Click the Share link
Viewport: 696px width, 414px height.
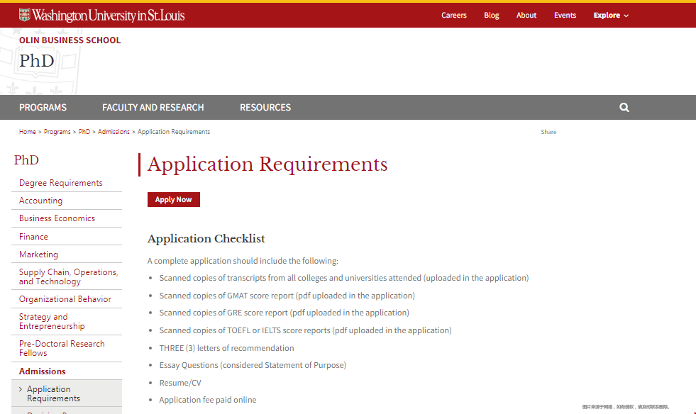[548, 132]
